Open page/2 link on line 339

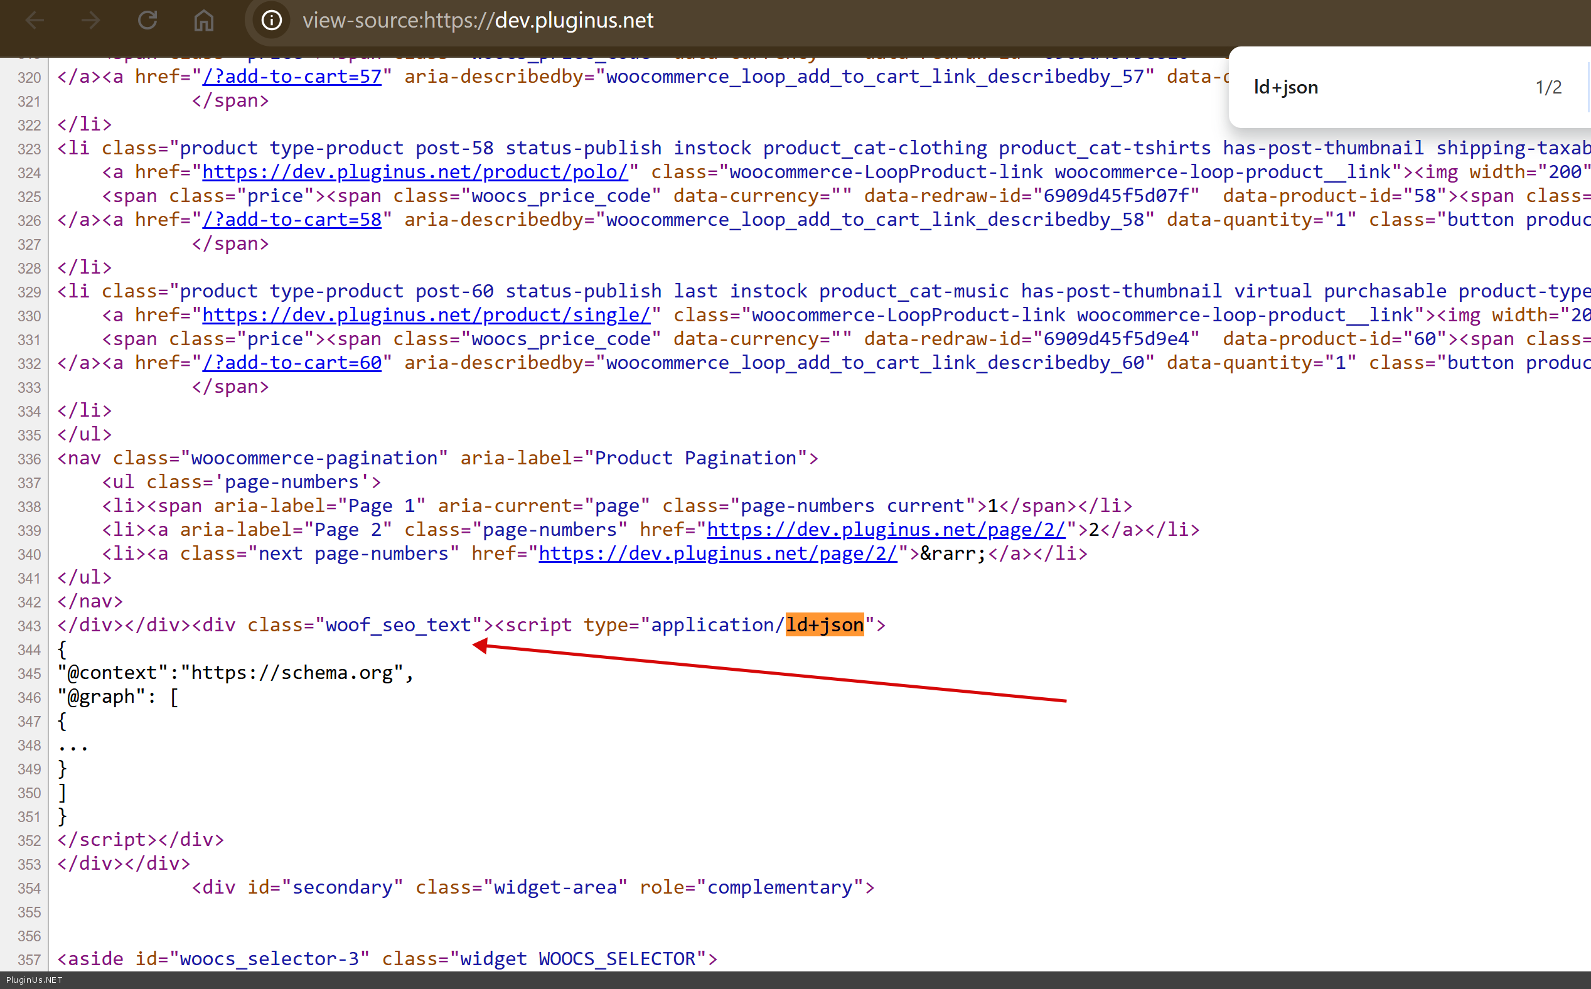(886, 530)
